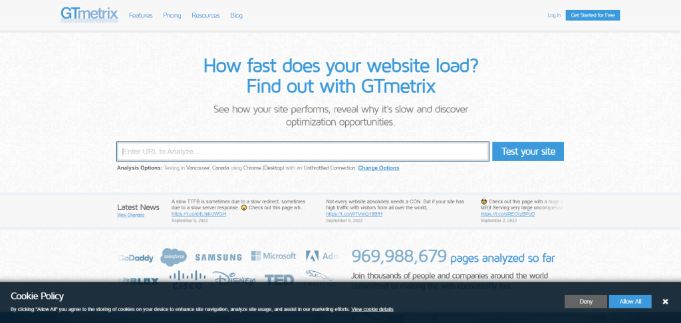
Task: Click the Log In link
Action: (x=554, y=15)
